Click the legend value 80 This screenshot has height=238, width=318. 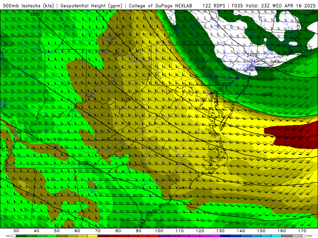click(118, 231)
